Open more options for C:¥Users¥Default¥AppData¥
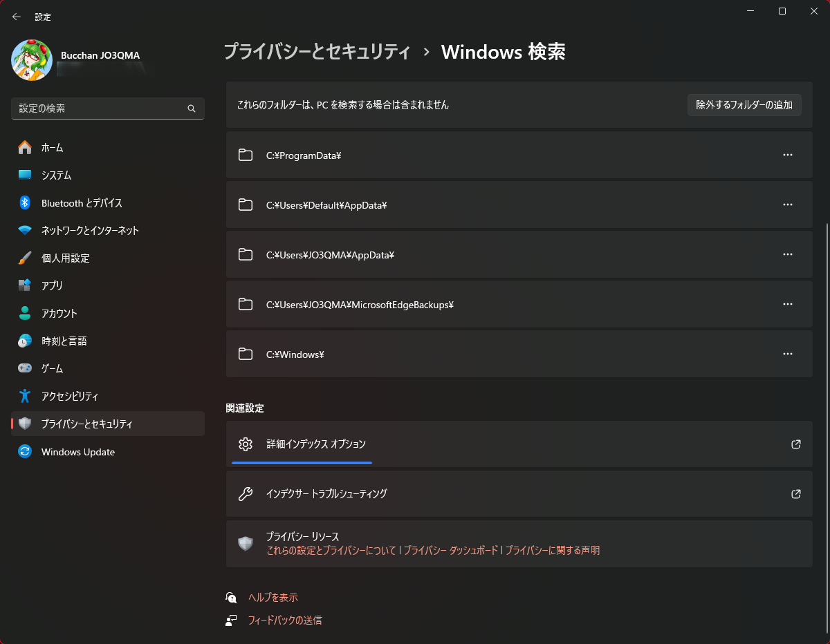This screenshot has width=830, height=644. click(x=787, y=205)
